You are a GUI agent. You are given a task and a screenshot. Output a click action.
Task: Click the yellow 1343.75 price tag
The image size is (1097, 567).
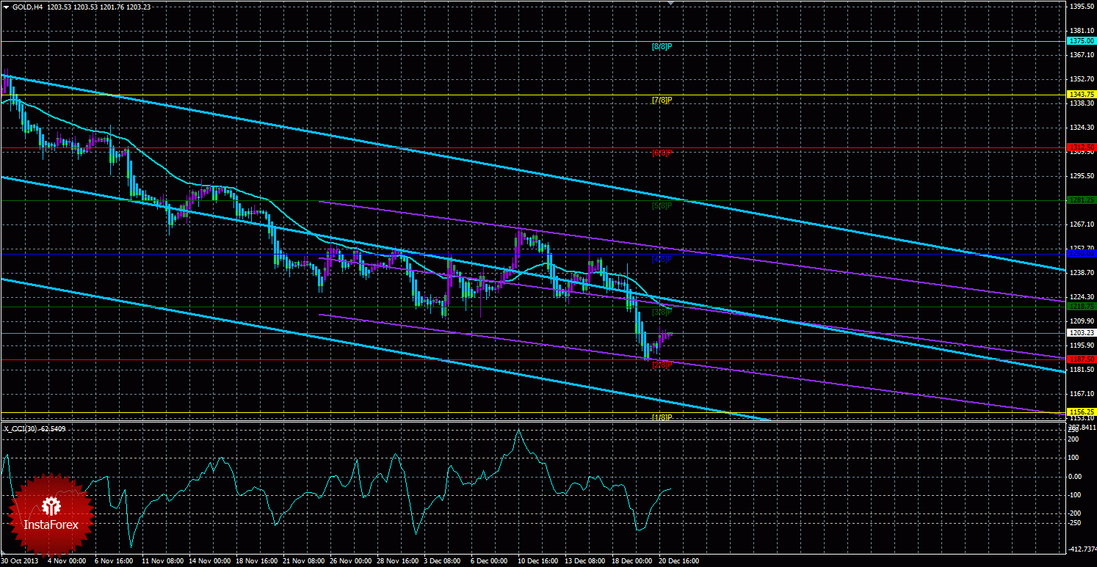1081,95
